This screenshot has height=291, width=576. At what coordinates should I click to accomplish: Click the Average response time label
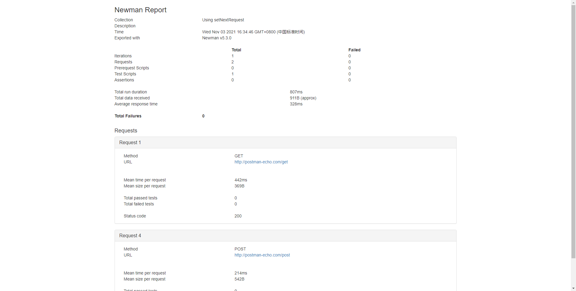click(136, 104)
